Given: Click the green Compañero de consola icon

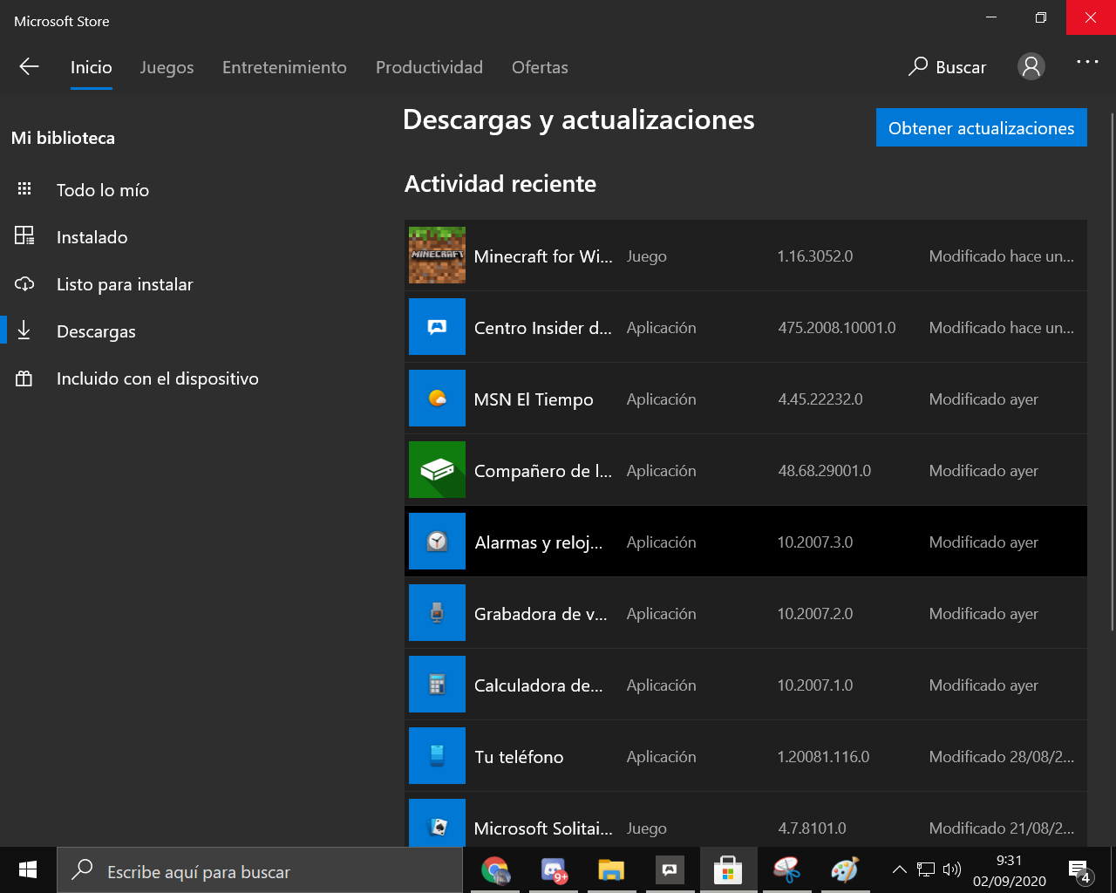Looking at the screenshot, I should [x=437, y=470].
